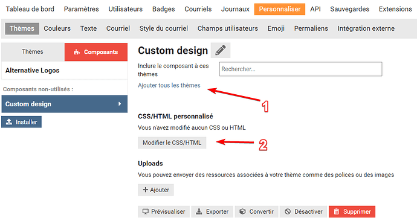Image resolution: width=417 pixels, height=218 pixels.
Task: Open the Courriels section
Action: tap(198, 9)
